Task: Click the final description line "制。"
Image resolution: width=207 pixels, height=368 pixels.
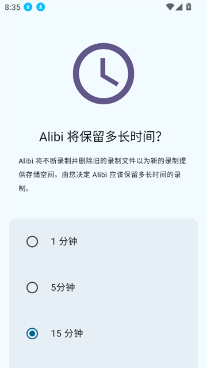Action: point(24,189)
